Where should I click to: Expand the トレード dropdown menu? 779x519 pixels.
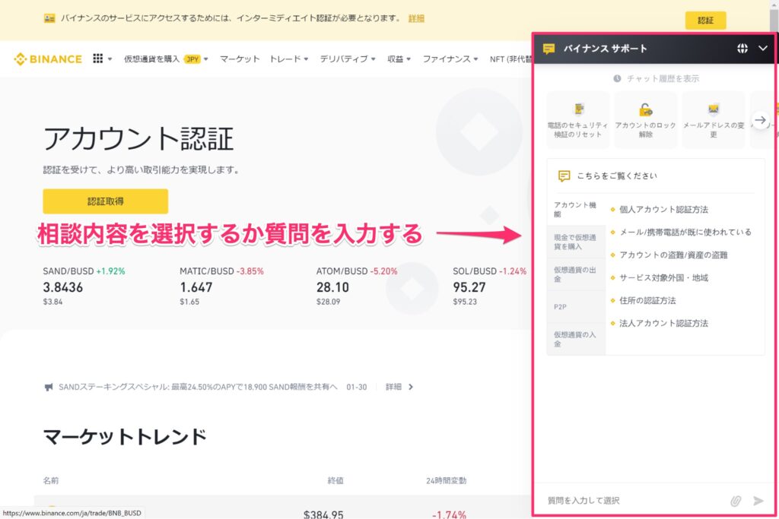[x=288, y=59]
